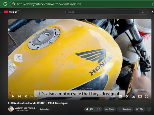This screenshot has height=115, width=154.
Task: Like the video with 42K thumbs up
Action: 89,109
